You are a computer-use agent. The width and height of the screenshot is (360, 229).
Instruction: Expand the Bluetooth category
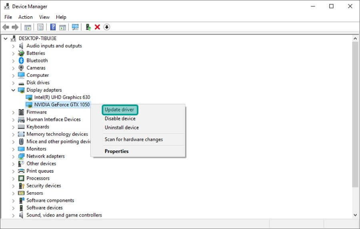point(13,60)
